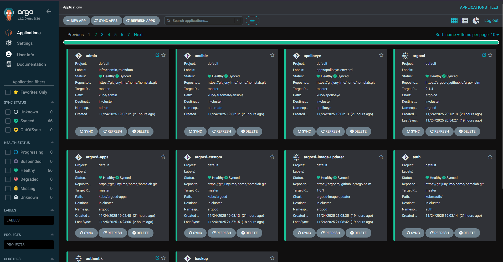Open the admin app external link icon
The width and height of the screenshot is (503, 262).
click(x=157, y=55)
